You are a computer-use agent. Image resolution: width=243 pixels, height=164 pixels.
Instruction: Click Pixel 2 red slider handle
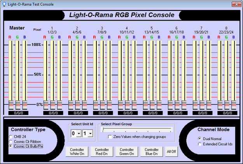(x=71, y=105)
